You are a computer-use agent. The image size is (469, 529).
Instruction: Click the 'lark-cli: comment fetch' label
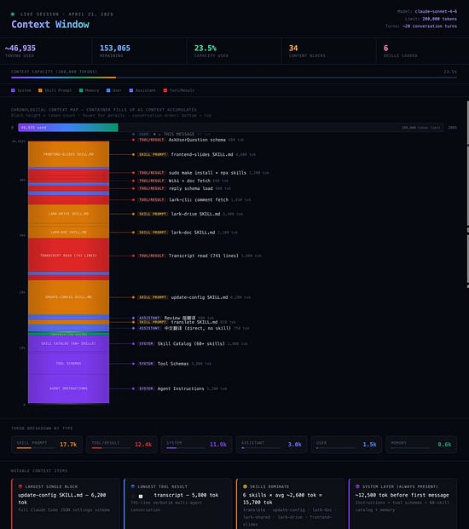point(199,199)
